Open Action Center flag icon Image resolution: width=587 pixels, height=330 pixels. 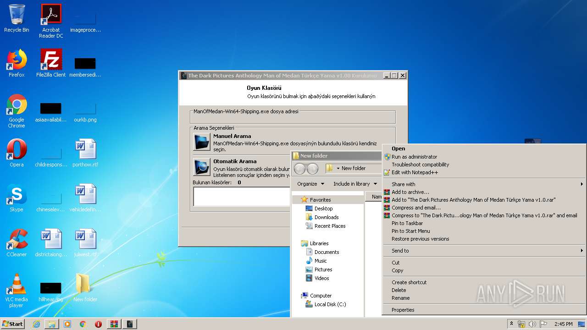[x=543, y=324]
